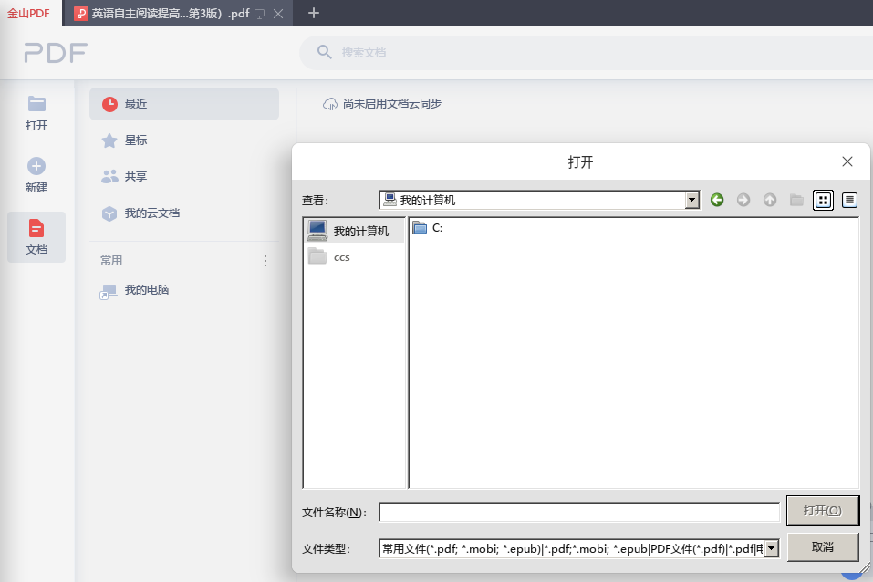This screenshot has width=873, height=582.
Task: Switch to the 金山PDF home tab
Action: click(28, 13)
